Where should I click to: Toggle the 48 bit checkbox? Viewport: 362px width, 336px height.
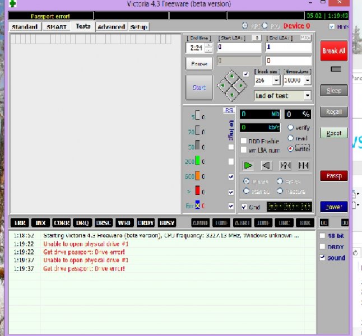322,236
